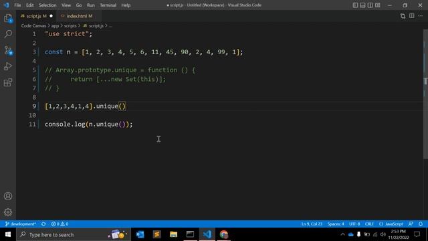Open the Go menu
The width and height of the screenshot is (428, 241).
[x=79, y=5]
